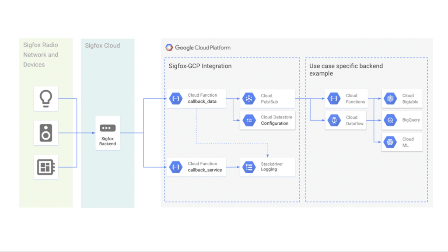Viewport: 448px width, 252px height.
Task: Click the 'Use case specific backend example' heading
Action: [346, 70]
